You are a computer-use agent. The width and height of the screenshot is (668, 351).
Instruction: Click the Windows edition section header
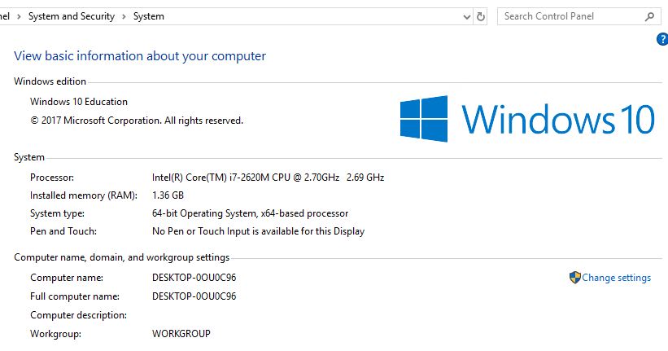coord(50,81)
